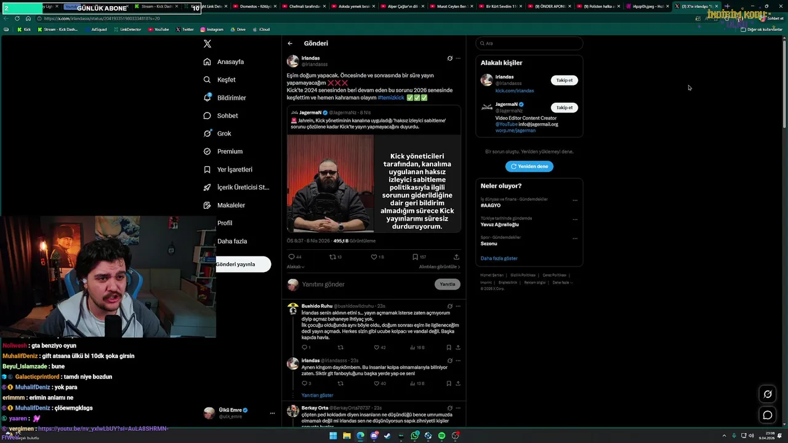Go back with the Gönderi arrow

[x=290, y=44]
